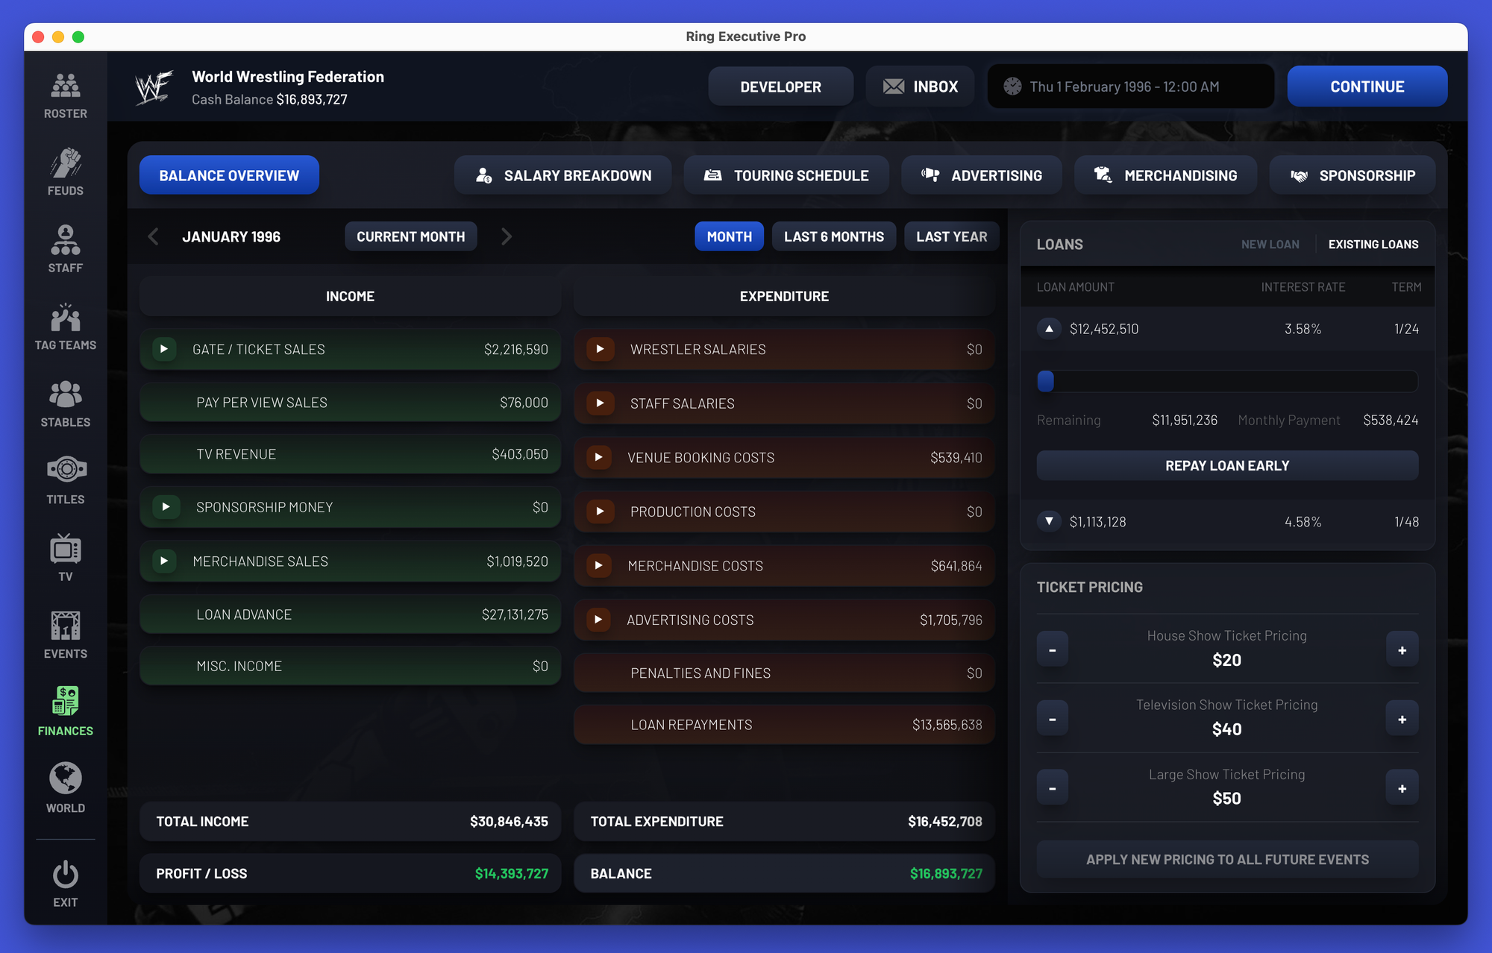1492x953 pixels.
Task: Open the Salary Breakdown tab
Action: (563, 175)
